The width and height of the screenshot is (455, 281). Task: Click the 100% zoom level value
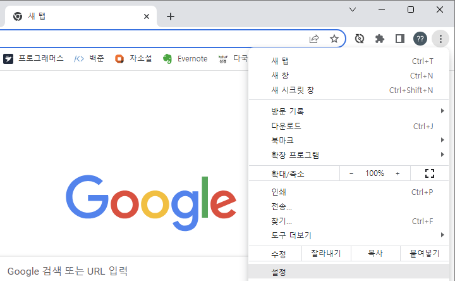coord(375,173)
